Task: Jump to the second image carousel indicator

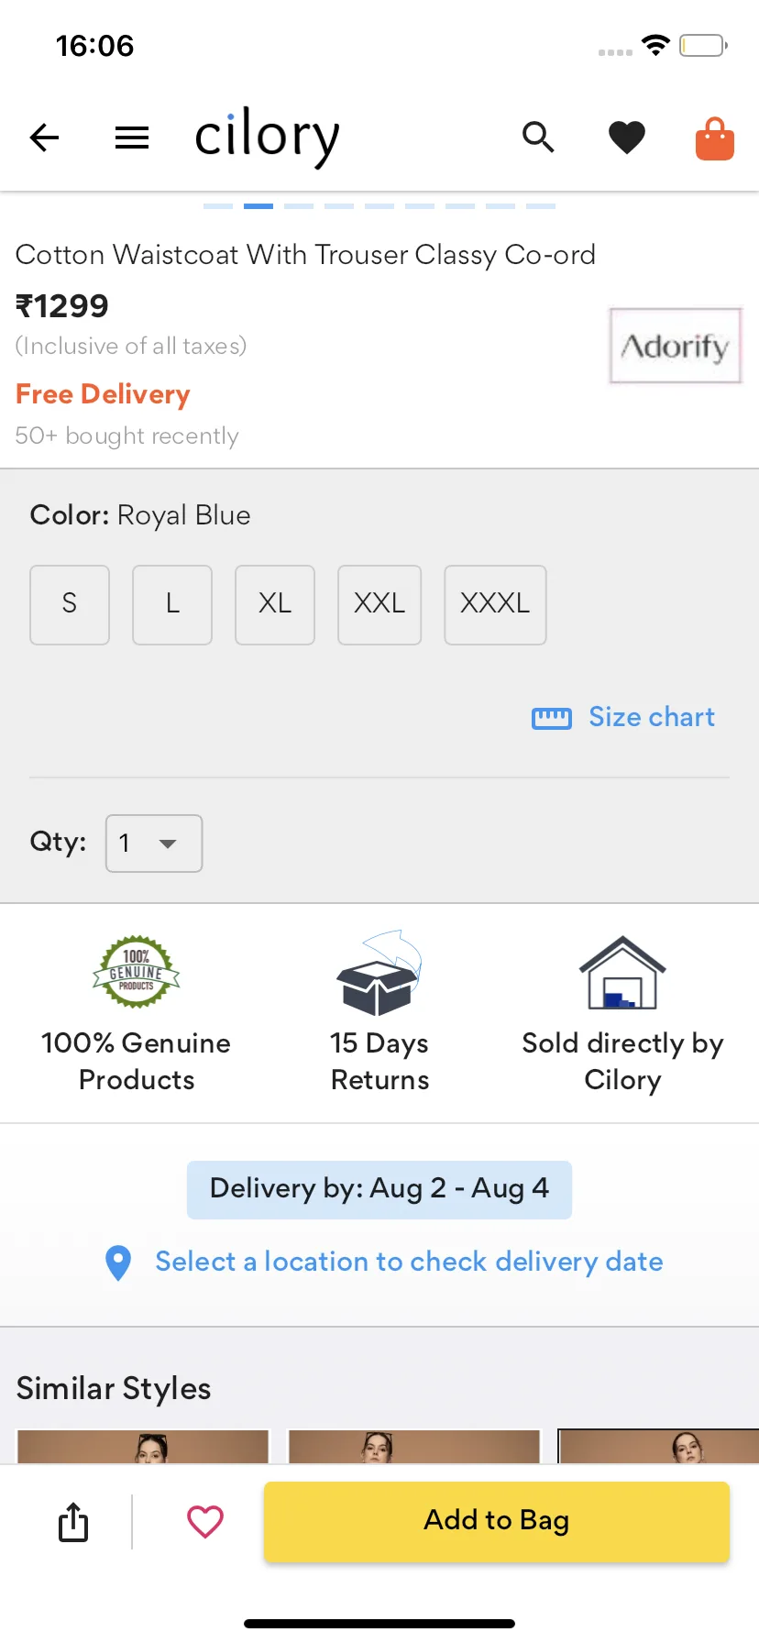Action: 258,206
